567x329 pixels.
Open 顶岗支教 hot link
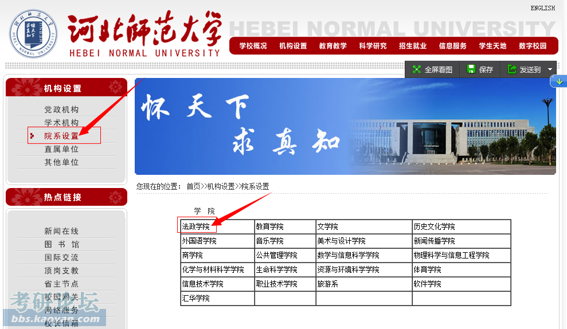[61, 271]
